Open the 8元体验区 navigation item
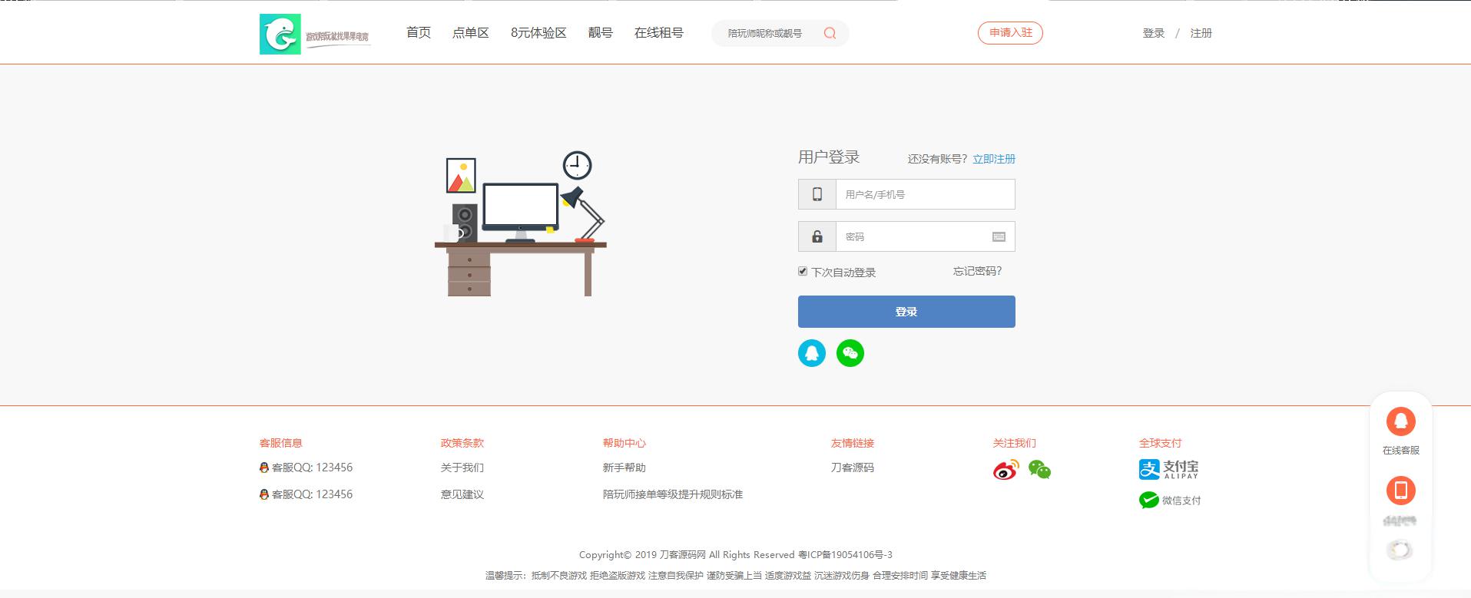The width and height of the screenshot is (1471, 598). click(538, 32)
